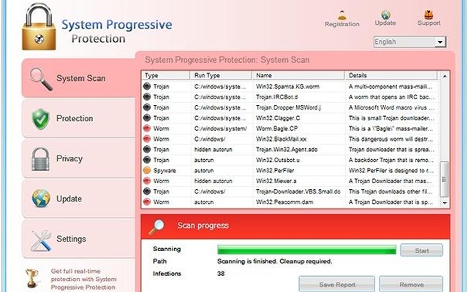
Task: Switch to the Protection tab
Action: click(78, 118)
